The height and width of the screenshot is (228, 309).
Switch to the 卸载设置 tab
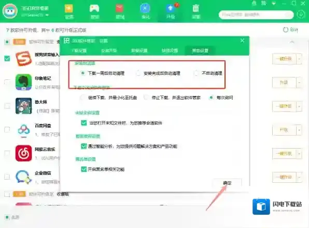[x=139, y=50]
